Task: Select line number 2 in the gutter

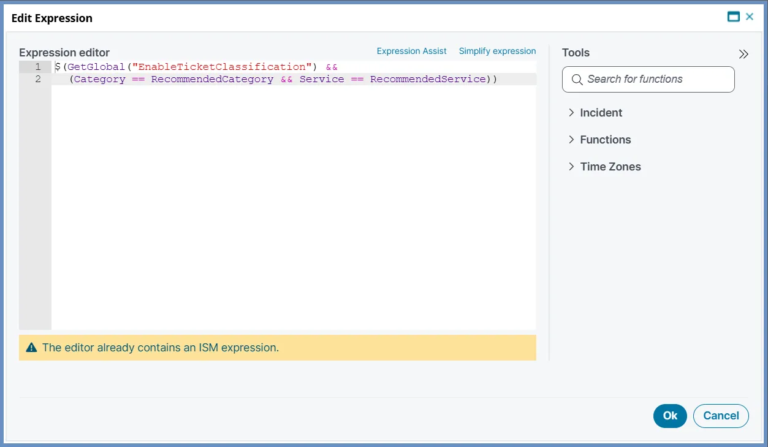Action: pyautogui.click(x=37, y=79)
